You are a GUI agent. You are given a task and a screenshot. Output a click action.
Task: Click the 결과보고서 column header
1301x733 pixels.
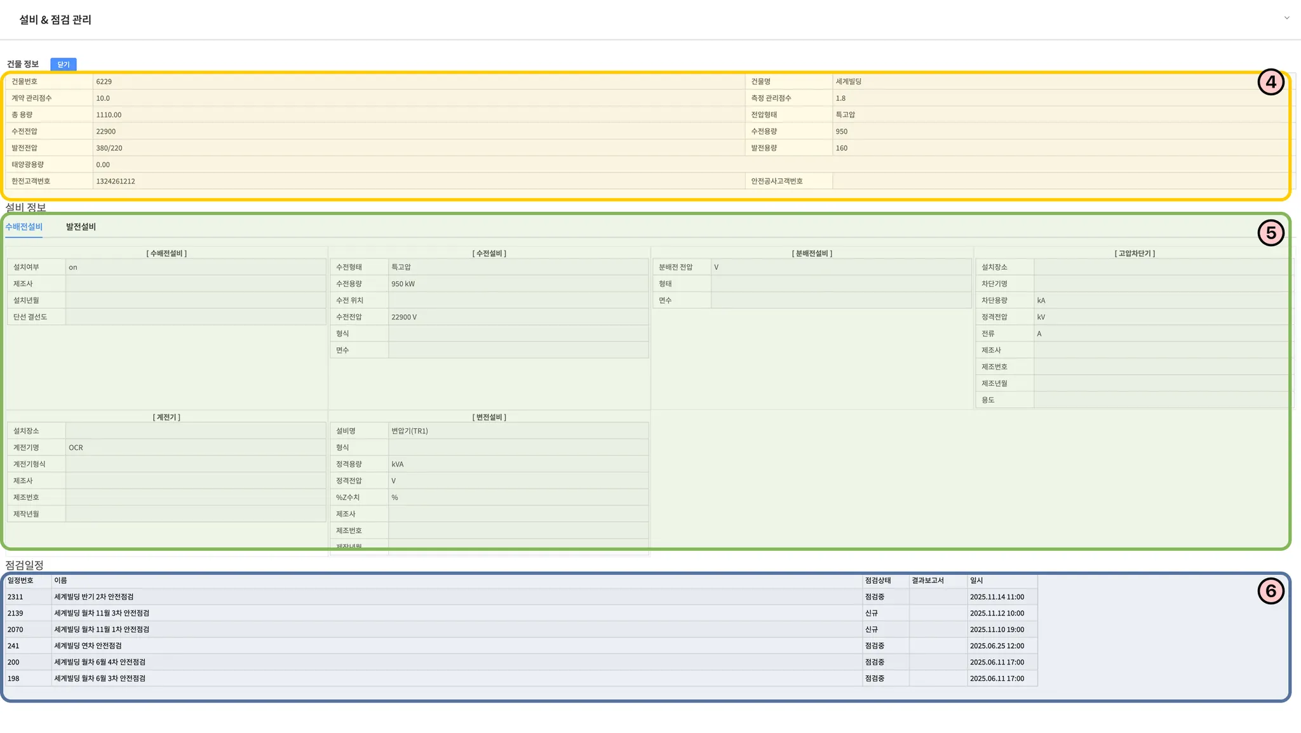pyautogui.click(x=927, y=581)
